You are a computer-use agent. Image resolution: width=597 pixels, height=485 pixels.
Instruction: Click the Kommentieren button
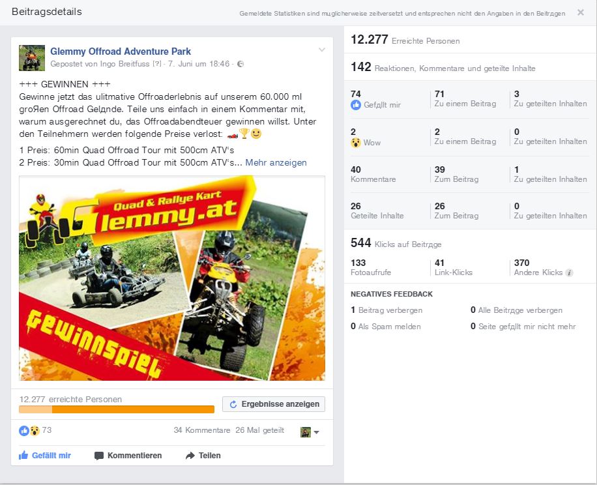tap(128, 455)
